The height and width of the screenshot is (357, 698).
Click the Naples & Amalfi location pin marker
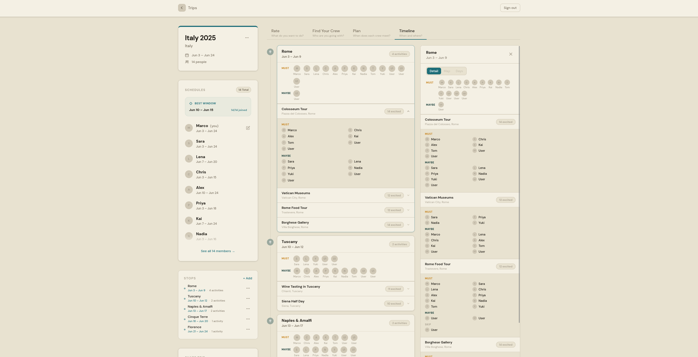(270, 321)
